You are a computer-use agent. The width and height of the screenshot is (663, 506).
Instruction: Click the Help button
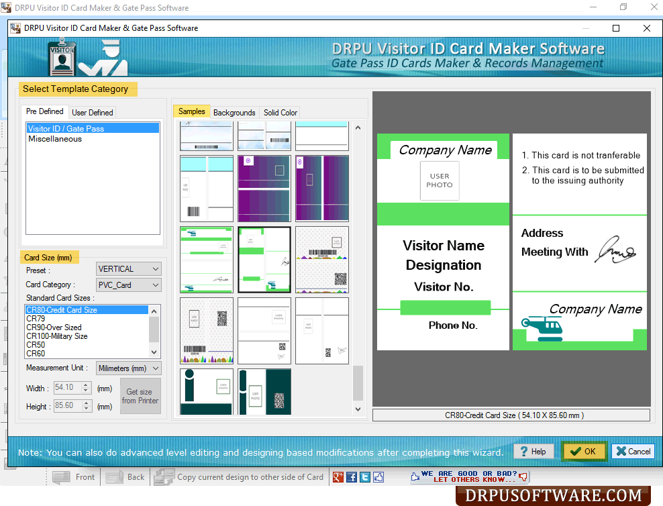[x=533, y=452]
